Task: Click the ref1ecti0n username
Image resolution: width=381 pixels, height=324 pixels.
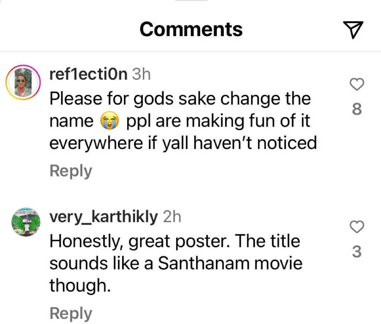Action: (x=89, y=74)
